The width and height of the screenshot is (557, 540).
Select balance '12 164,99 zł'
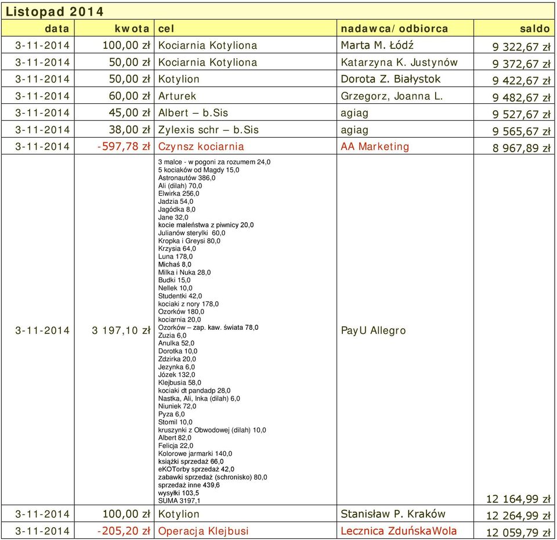coord(518,499)
